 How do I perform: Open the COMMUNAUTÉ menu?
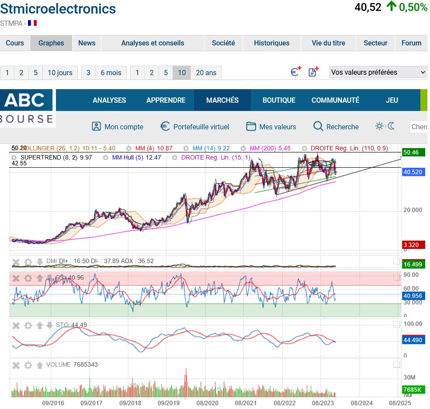point(335,100)
